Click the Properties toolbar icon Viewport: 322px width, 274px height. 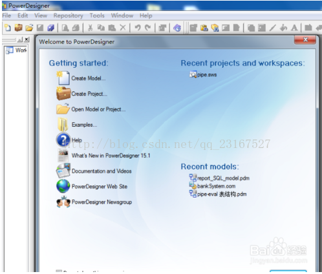[x=162, y=28]
